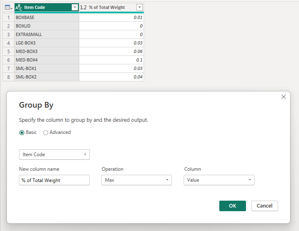Select the MED-BOX4 cell
299x231 pixels.
47,60
